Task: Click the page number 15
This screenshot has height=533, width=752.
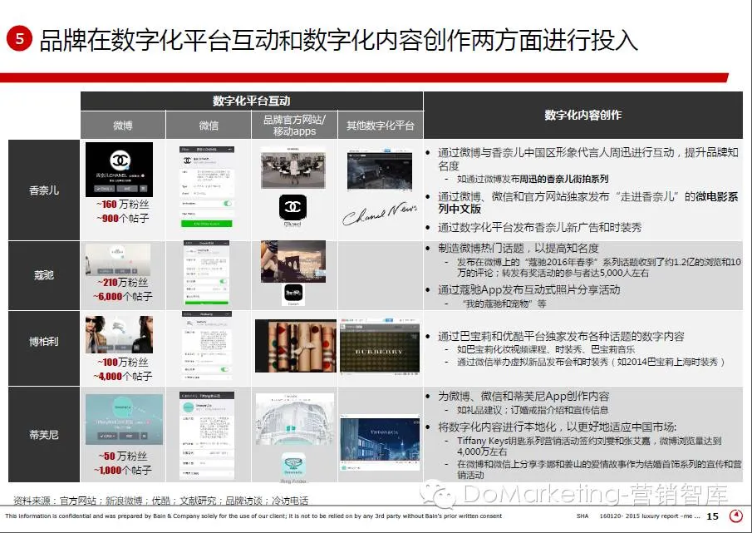Action: (x=713, y=516)
